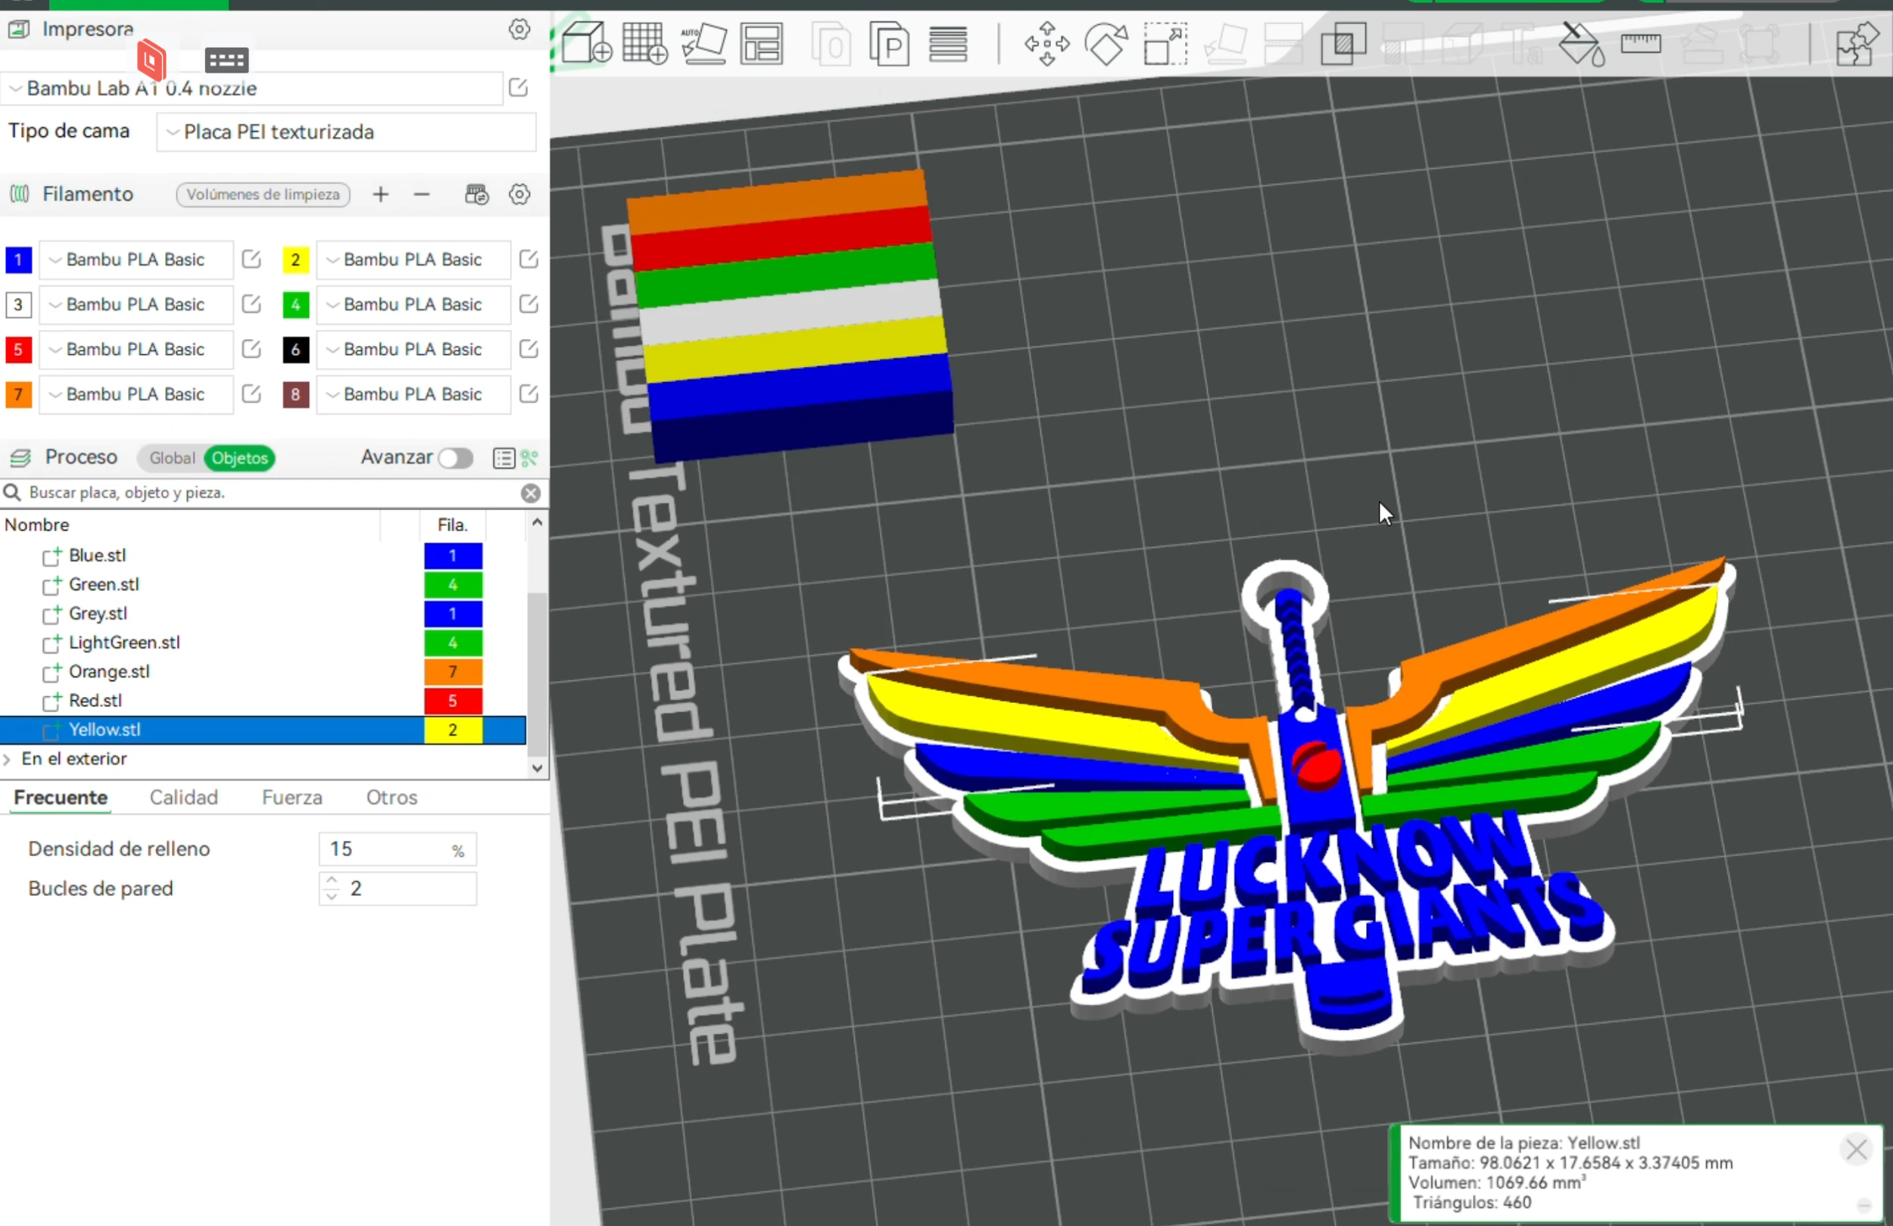Click the Auto orient toolbar icon

[x=704, y=42]
